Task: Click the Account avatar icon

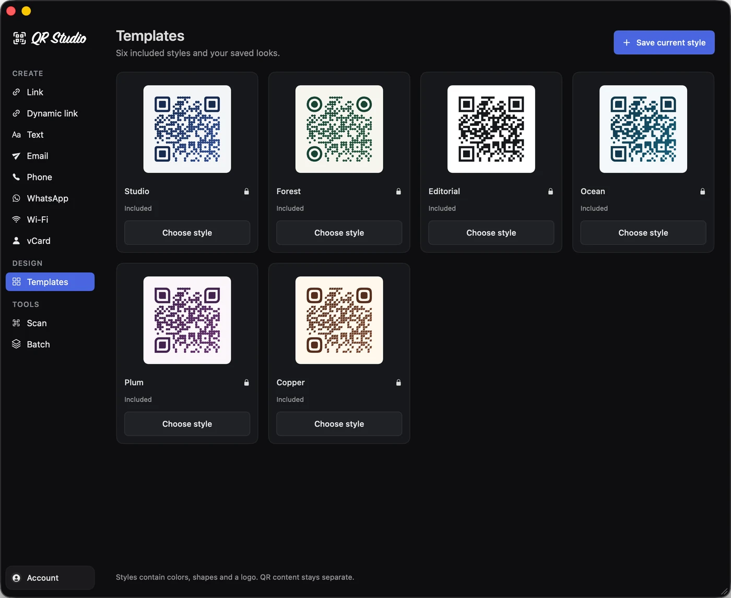Action: tap(16, 578)
